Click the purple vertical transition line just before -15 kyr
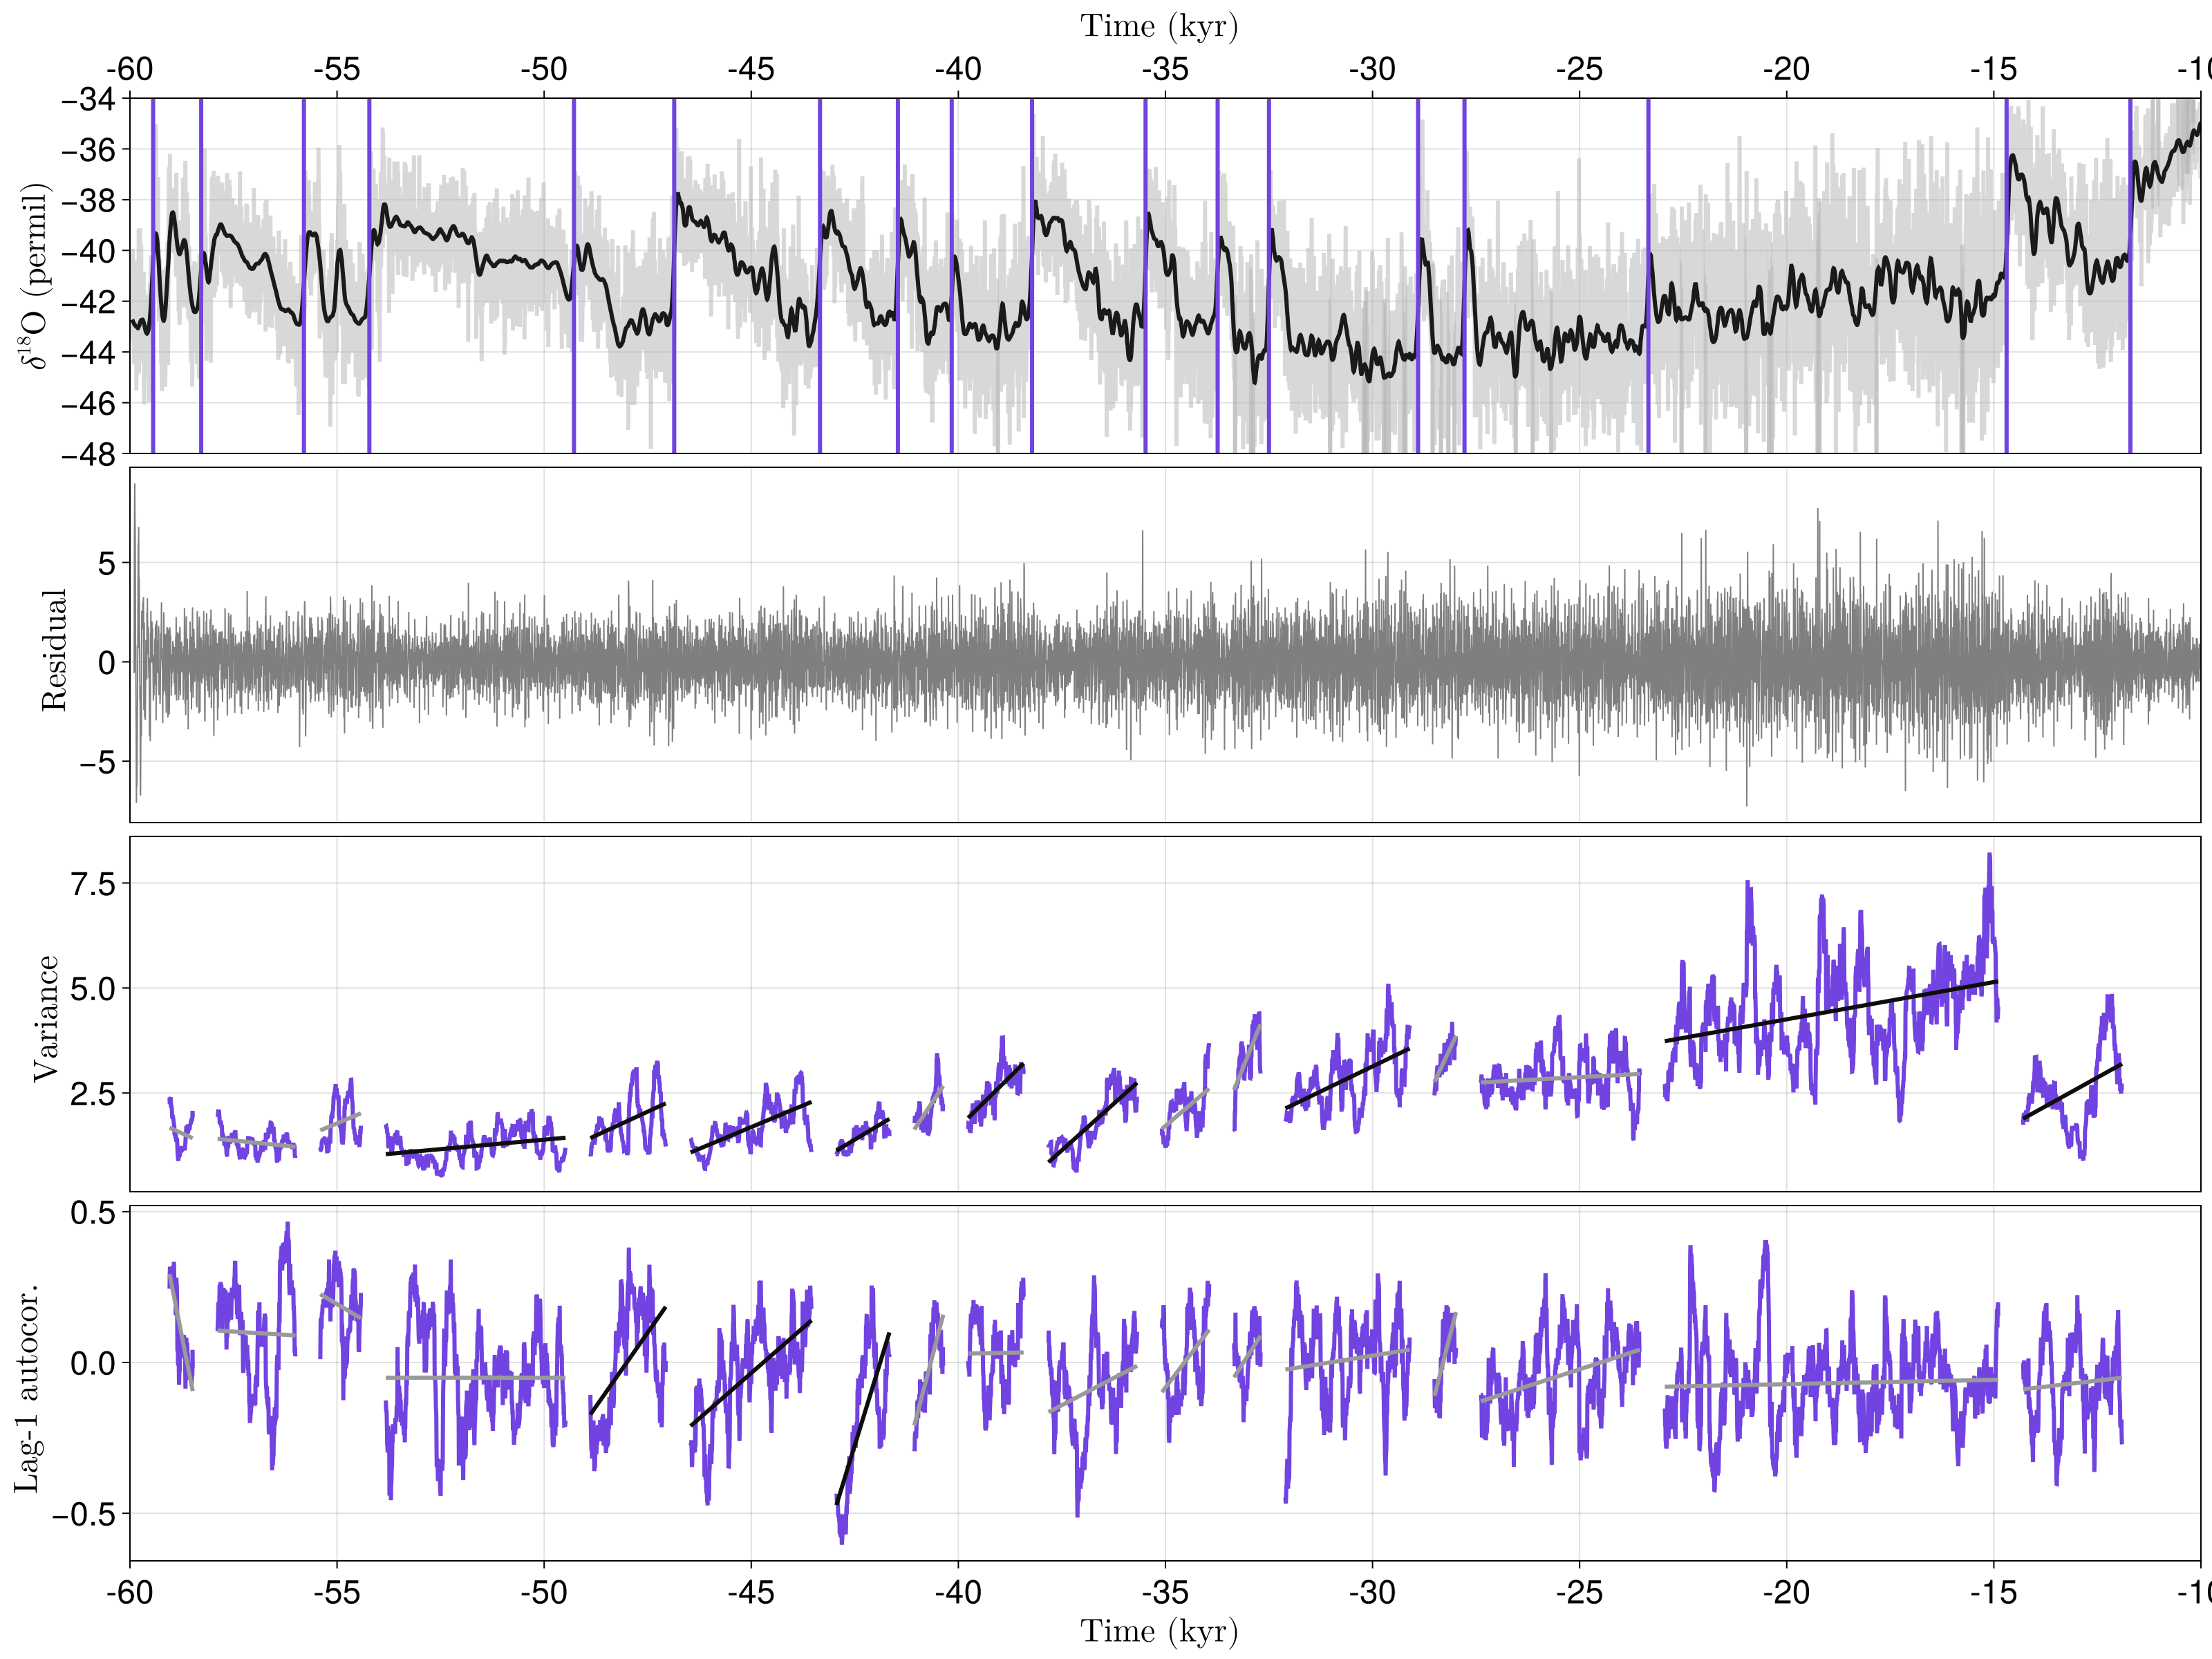This screenshot has height=1659, width=2212. tap(2006, 276)
